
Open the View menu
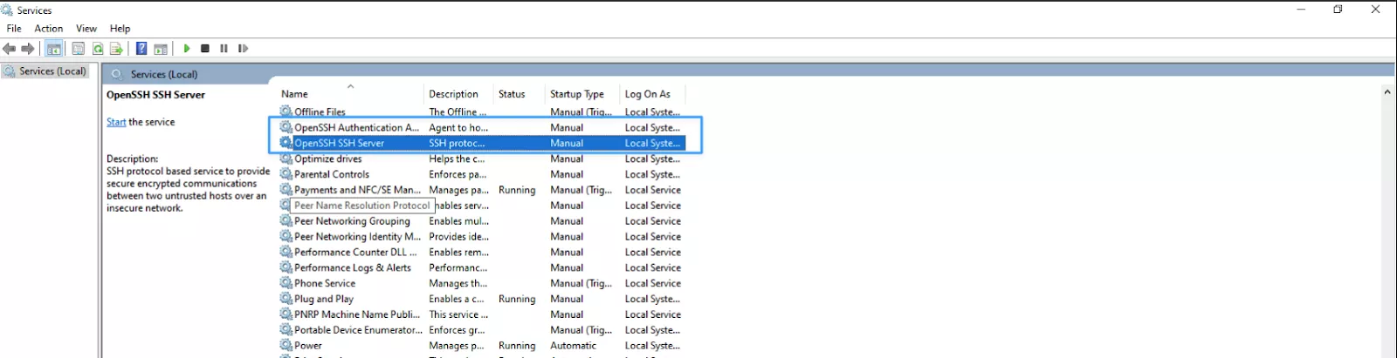coord(86,29)
